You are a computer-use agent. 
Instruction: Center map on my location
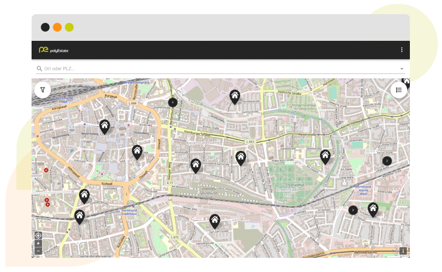38,236
